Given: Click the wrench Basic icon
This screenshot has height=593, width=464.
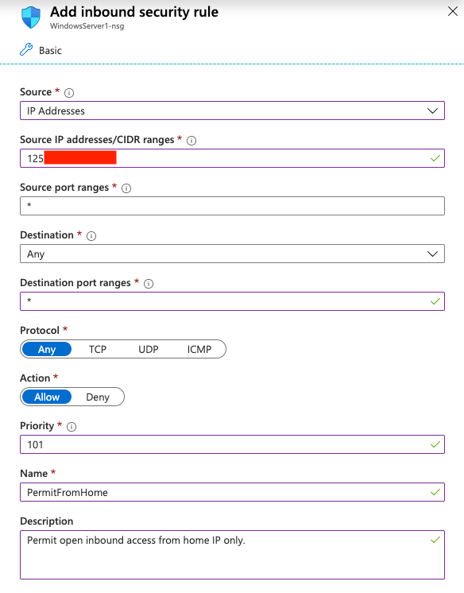Looking at the screenshot, I should click(x=26, y=49).
